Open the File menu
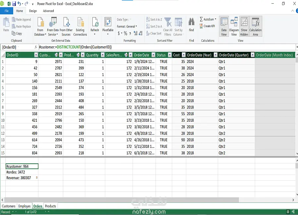 (x=7, y=11)
